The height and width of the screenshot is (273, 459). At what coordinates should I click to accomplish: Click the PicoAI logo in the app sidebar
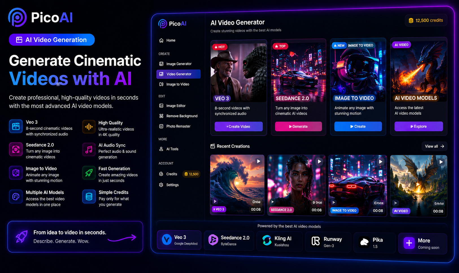click(x=172, y=24)
